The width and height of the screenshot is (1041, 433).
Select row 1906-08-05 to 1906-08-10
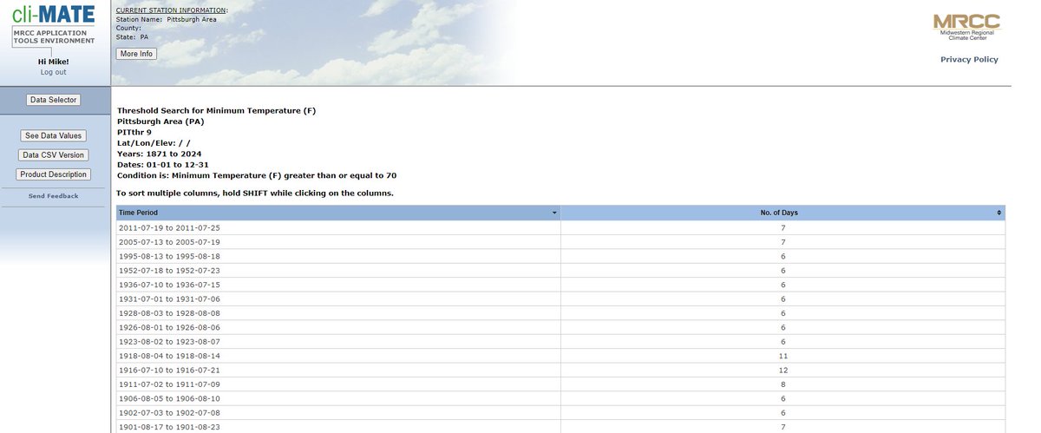tap(560, 398)
